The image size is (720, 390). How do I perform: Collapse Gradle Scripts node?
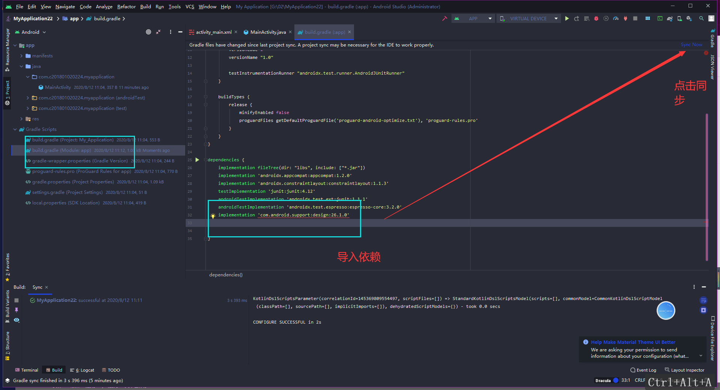tap(15, 129)
